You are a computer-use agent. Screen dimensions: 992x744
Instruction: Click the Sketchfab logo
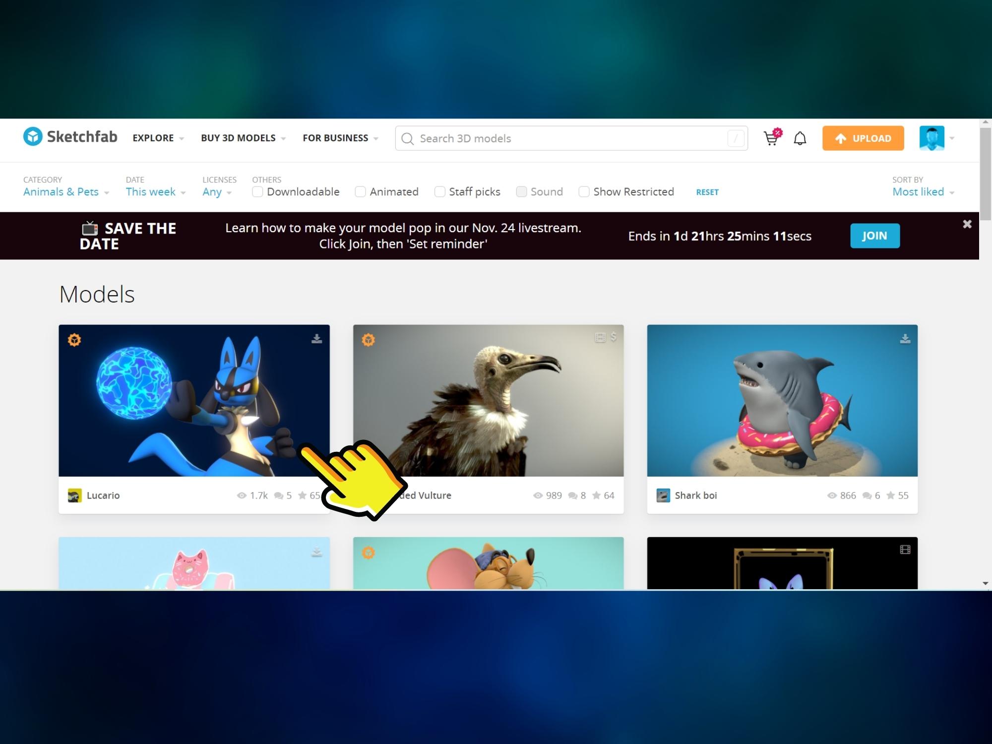(x=70, y=137)
